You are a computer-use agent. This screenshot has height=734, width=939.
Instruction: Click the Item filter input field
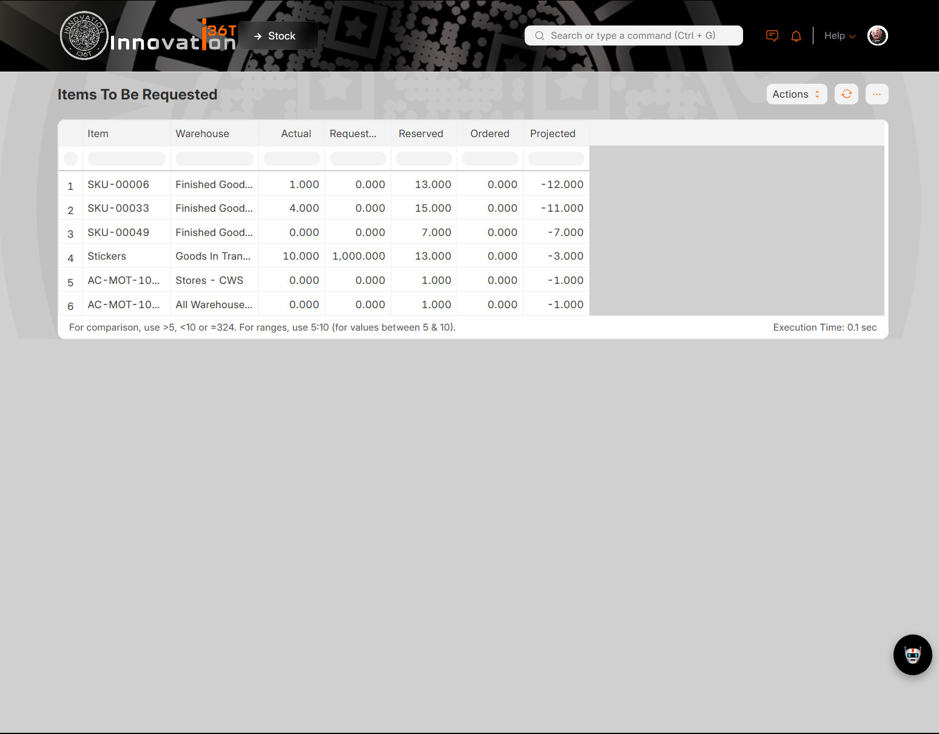click(x=126, y=159)
